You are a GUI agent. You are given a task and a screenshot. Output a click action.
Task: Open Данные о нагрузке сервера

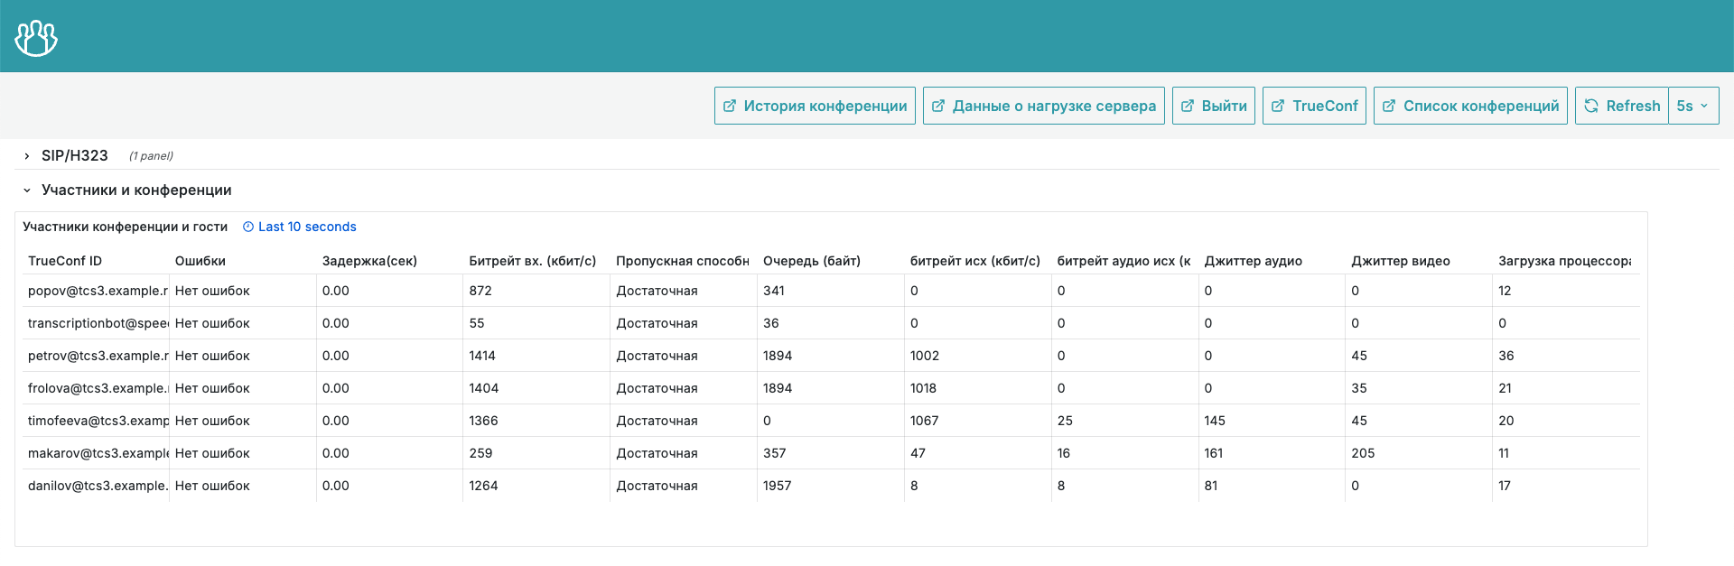click(1044, 106)
